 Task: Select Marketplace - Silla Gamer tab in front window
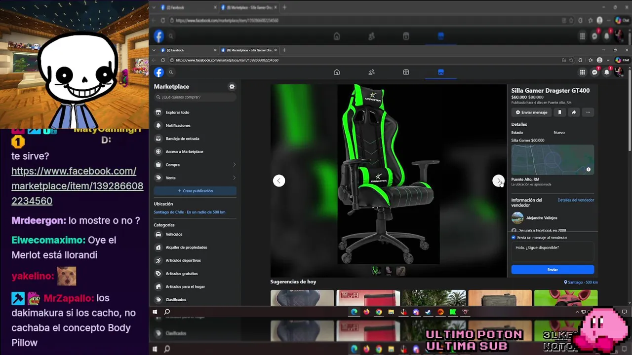[x=248, y=50]
